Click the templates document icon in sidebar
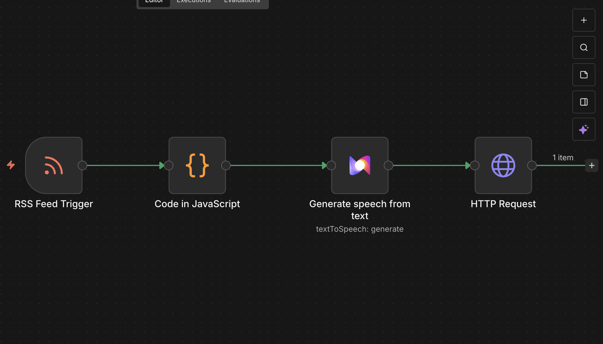 584,74
